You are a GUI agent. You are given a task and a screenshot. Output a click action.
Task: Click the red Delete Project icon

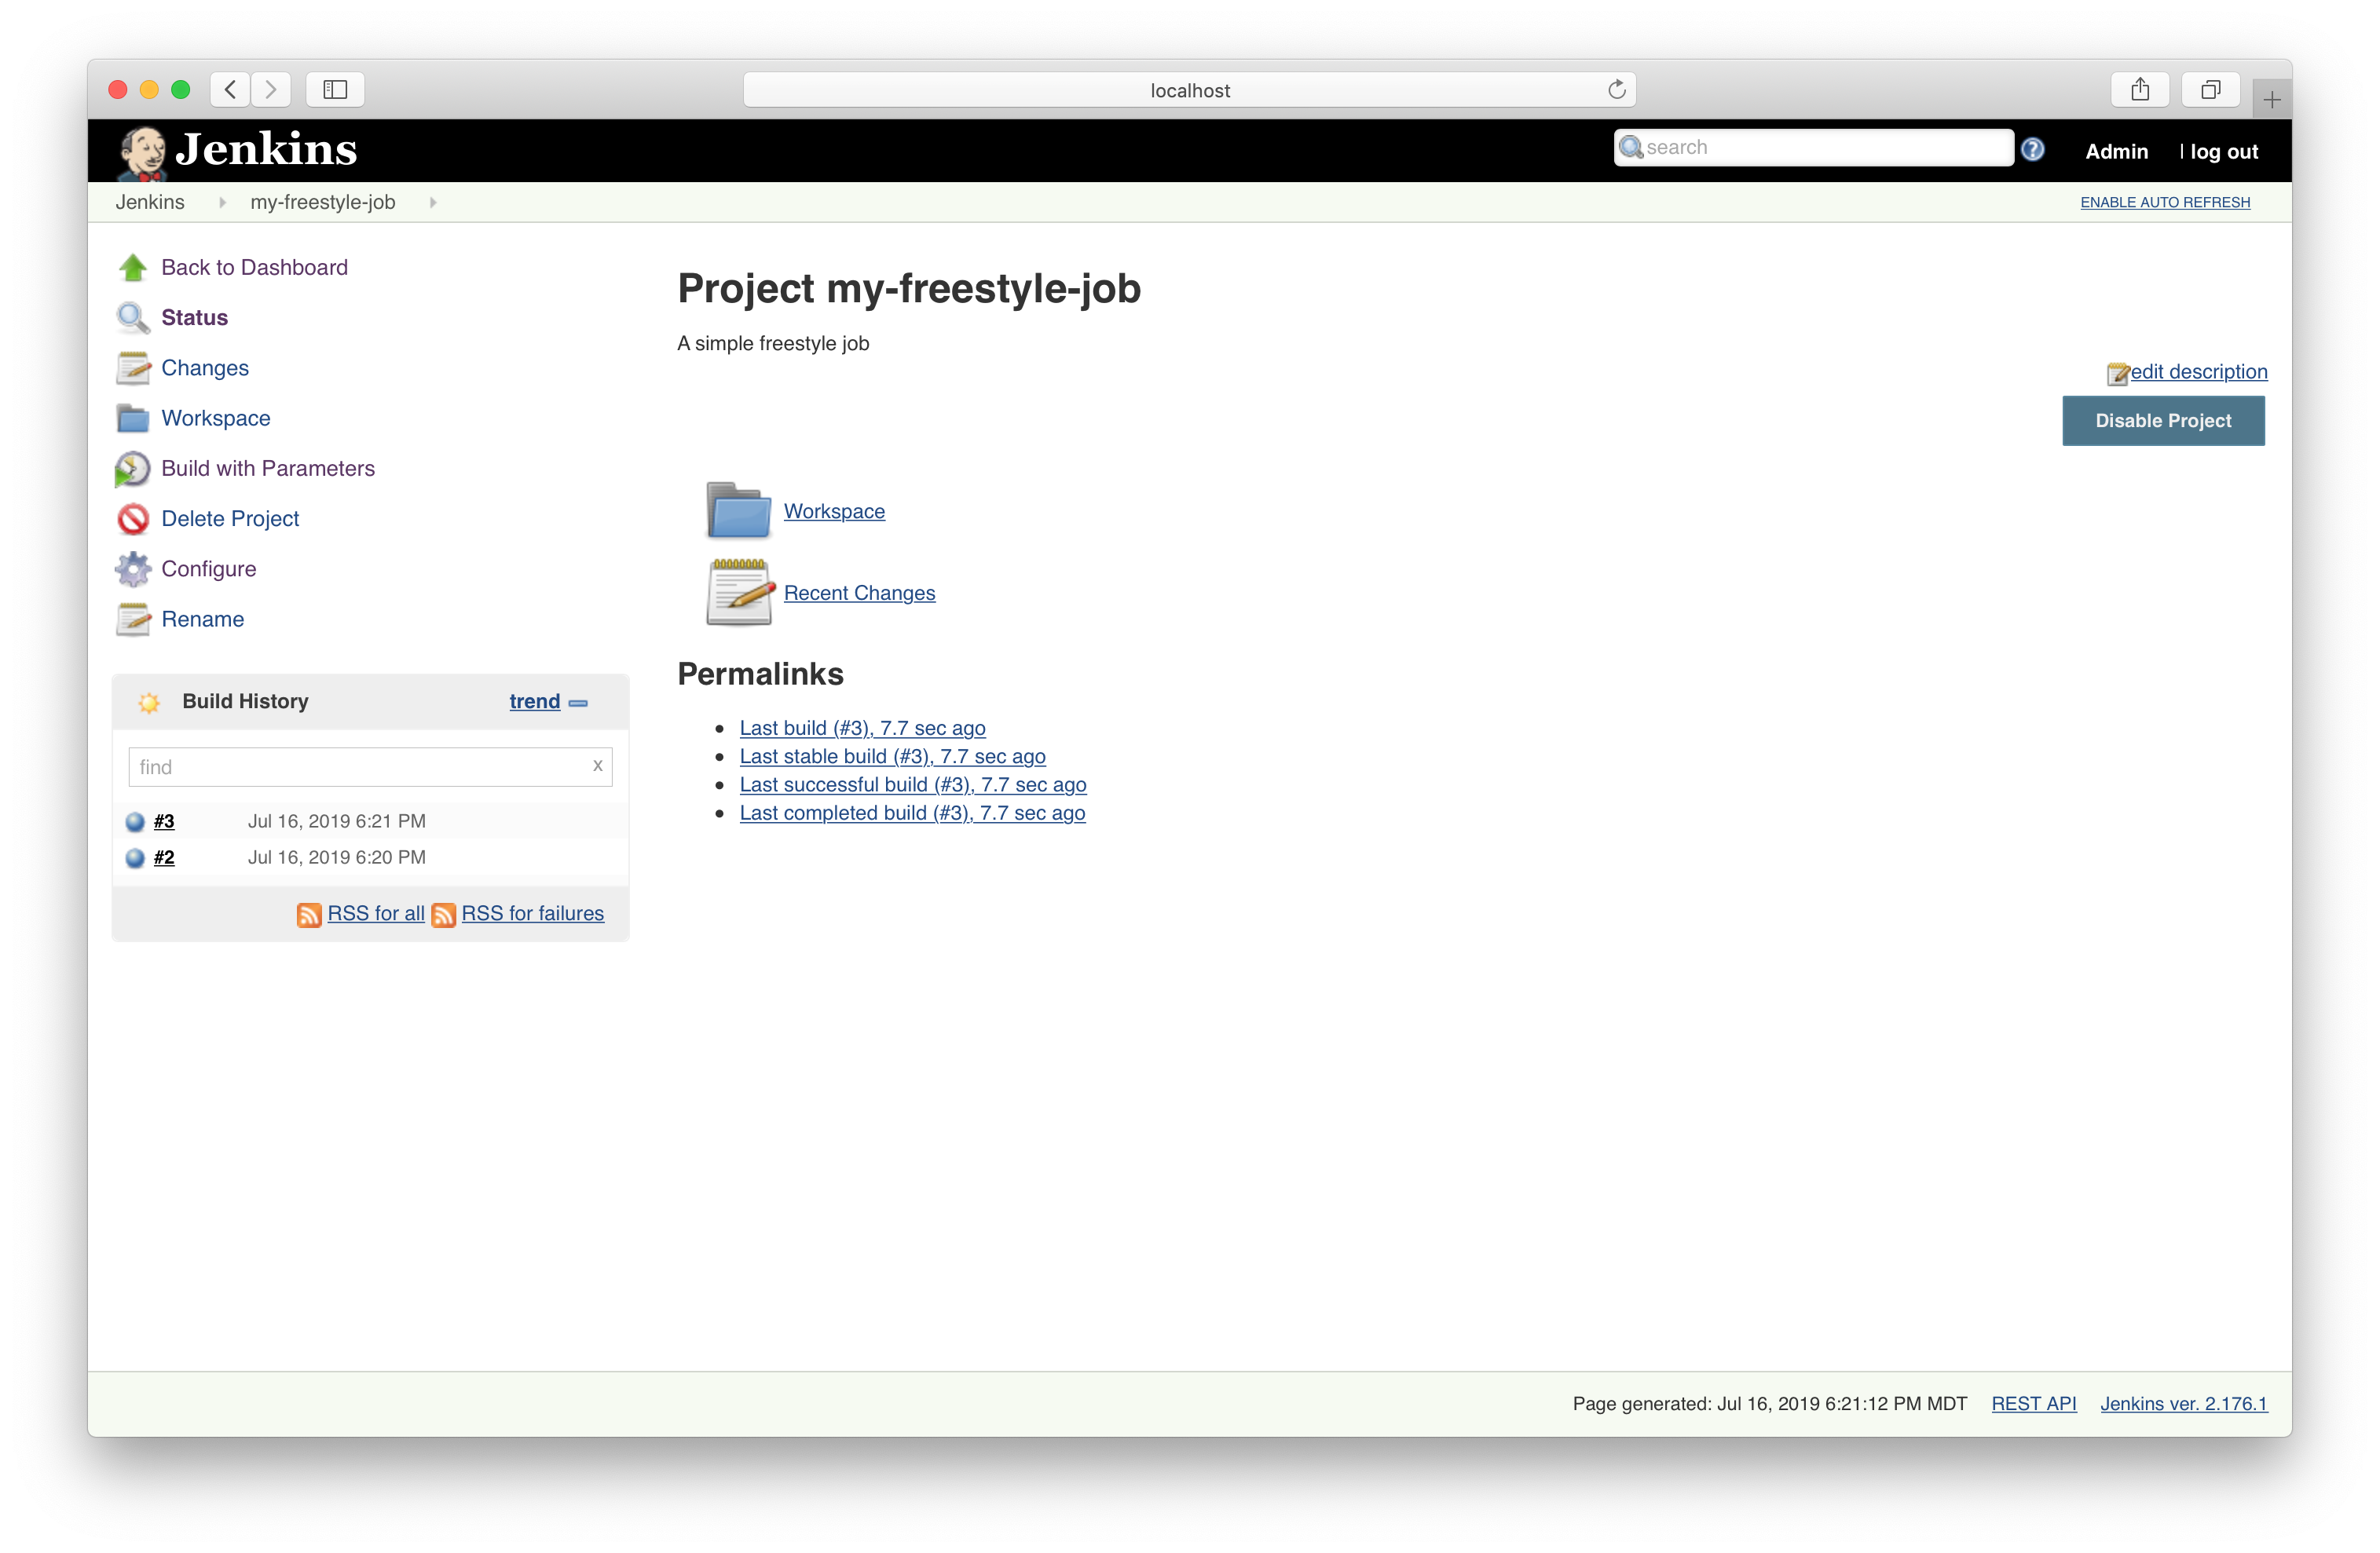point(133,519)
